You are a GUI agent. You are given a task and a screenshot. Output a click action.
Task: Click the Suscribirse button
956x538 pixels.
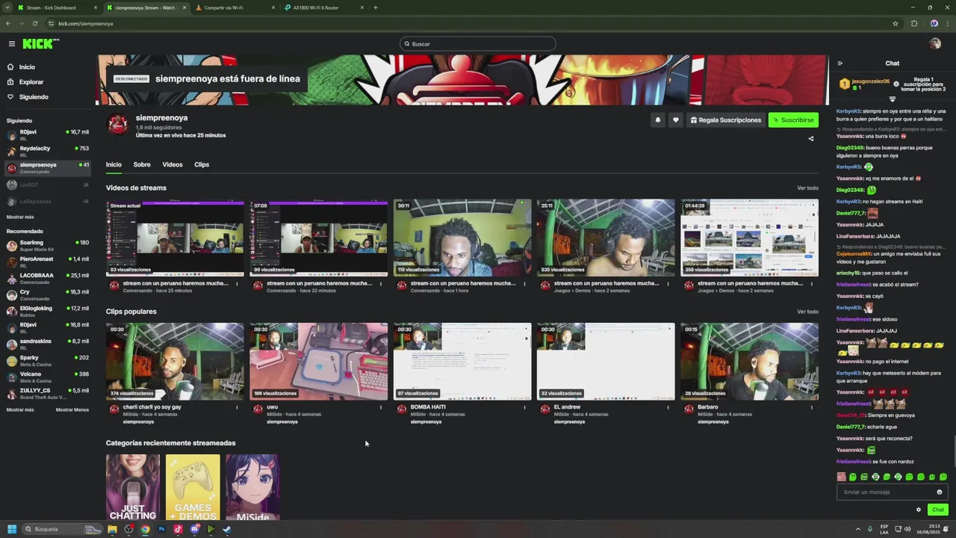pyautogui.click(x=793, y=120)
